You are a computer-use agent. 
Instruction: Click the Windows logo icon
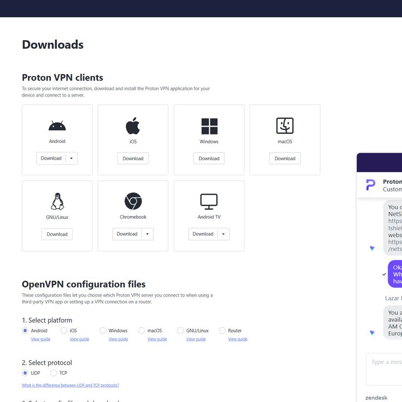pyautogui.click(x=209, y=126)
